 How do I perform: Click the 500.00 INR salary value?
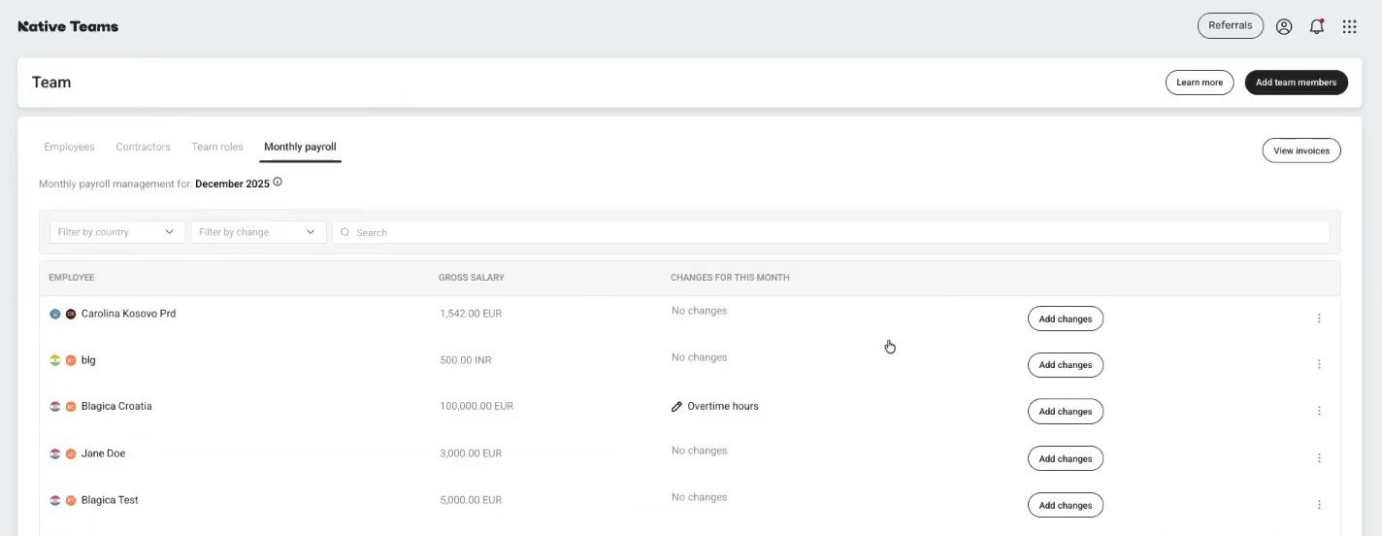(466, 360)
